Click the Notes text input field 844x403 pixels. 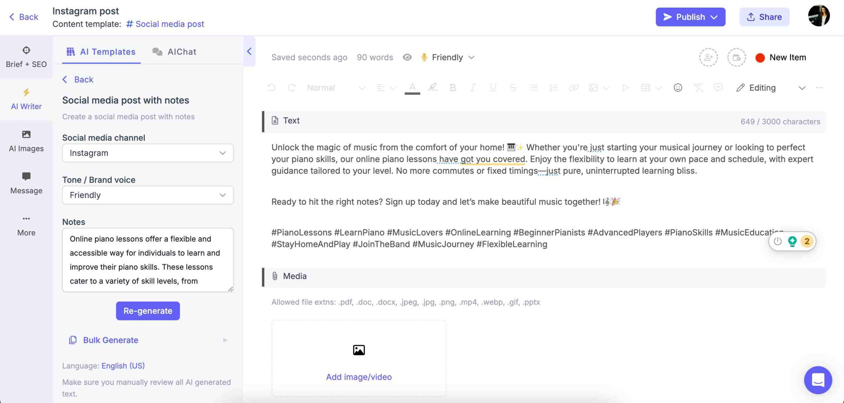(x=147, y=260)
